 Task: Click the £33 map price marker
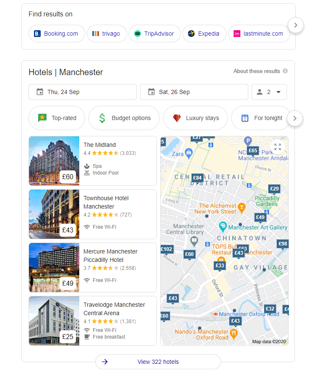tap(220, 266)
